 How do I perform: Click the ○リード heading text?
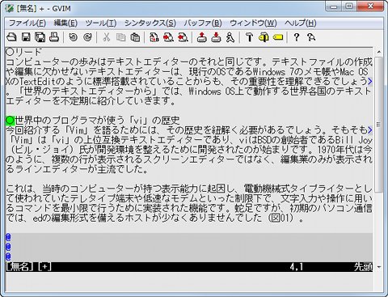tap(23, 52)
